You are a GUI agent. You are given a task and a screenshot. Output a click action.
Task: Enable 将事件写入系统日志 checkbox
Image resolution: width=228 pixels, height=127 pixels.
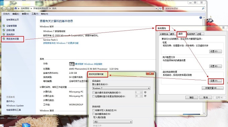click(94, 110)
